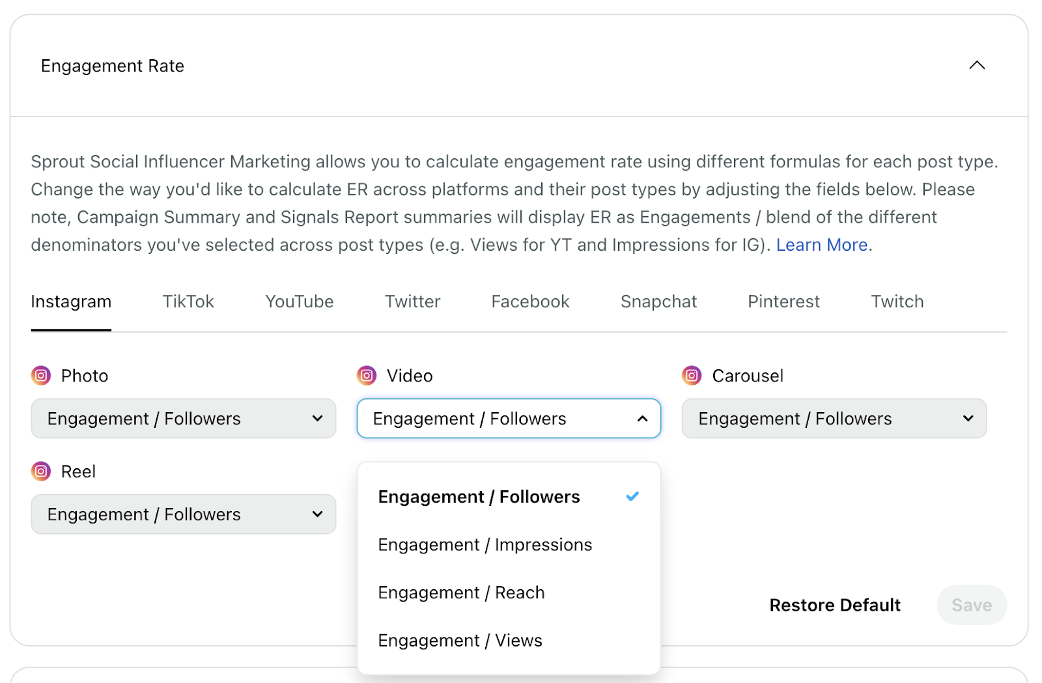The height and width of the screenshot is (683, 1042).
Task: Click Restore Default button
Action: point(835,605)
